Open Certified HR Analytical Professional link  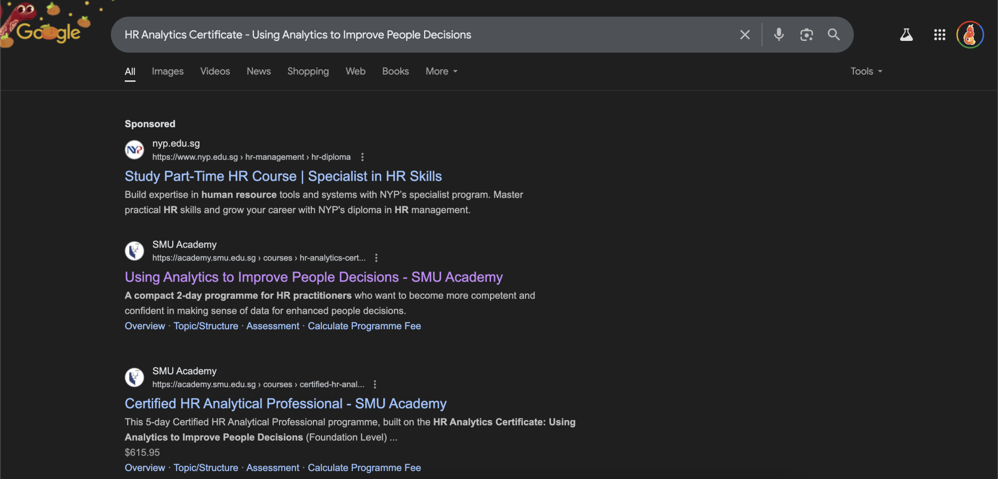coord(285,404)
